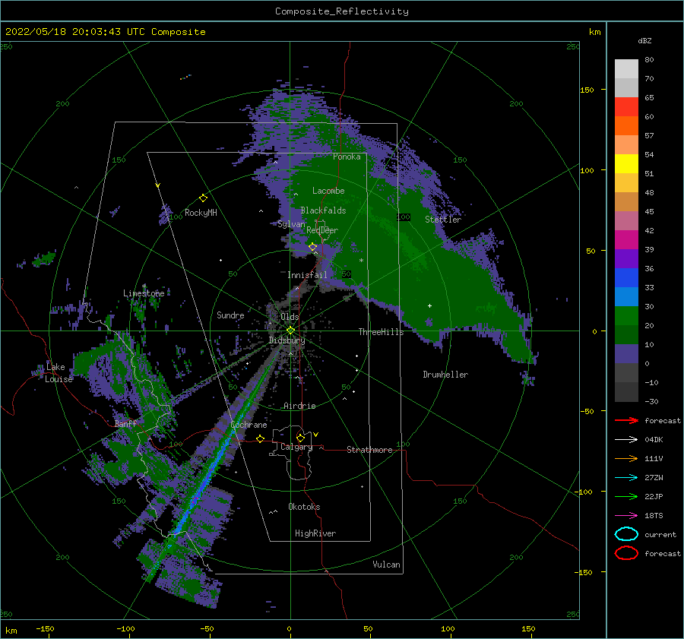The height and width of the screenshot is (639, 684).
Task: Click the Strathmore town label
Action: coord(369,450)
